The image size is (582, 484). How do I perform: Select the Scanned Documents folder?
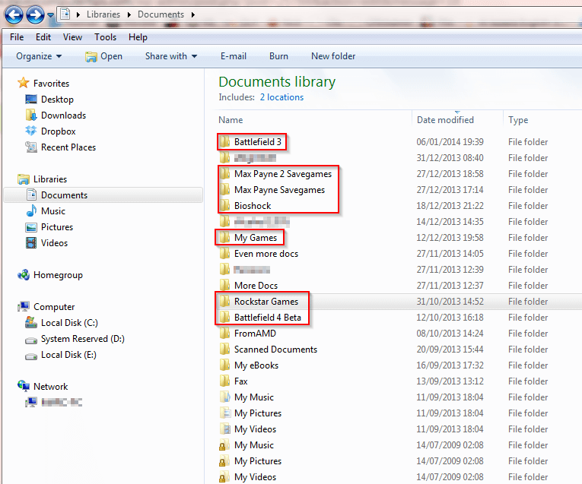tap(275, 349)
